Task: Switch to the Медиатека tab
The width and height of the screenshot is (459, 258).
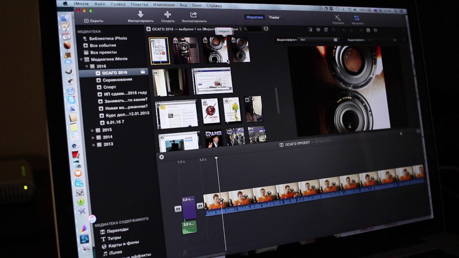Action: click(255, 17)
